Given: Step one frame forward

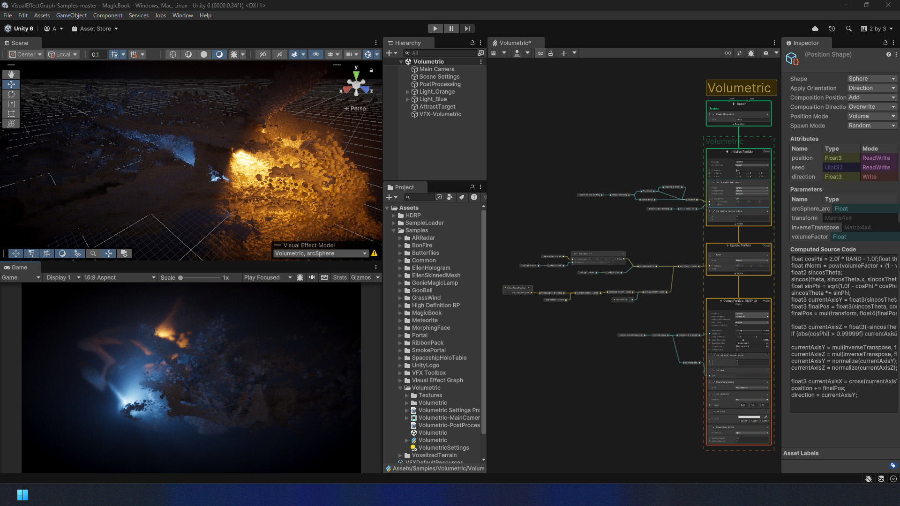Looking at the screenshot, I should click(x=467, y=29).
